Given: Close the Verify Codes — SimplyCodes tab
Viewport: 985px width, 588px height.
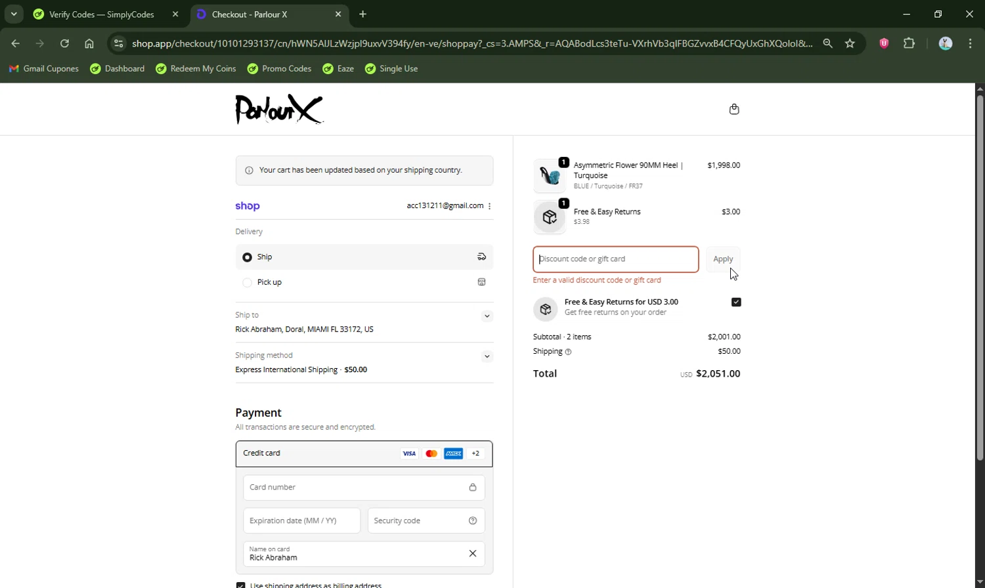Looking at the screenshot, I should (x=175, y=14).
